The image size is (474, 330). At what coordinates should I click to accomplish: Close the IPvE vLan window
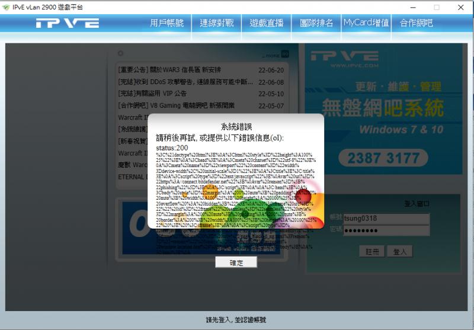(461, 7)
